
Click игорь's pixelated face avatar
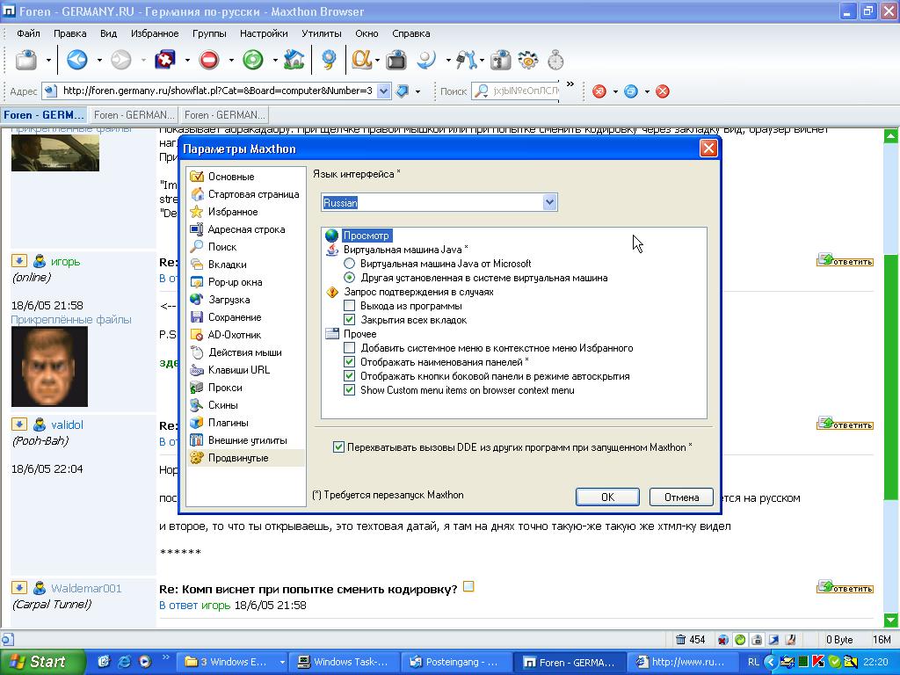tap(49, 367)
